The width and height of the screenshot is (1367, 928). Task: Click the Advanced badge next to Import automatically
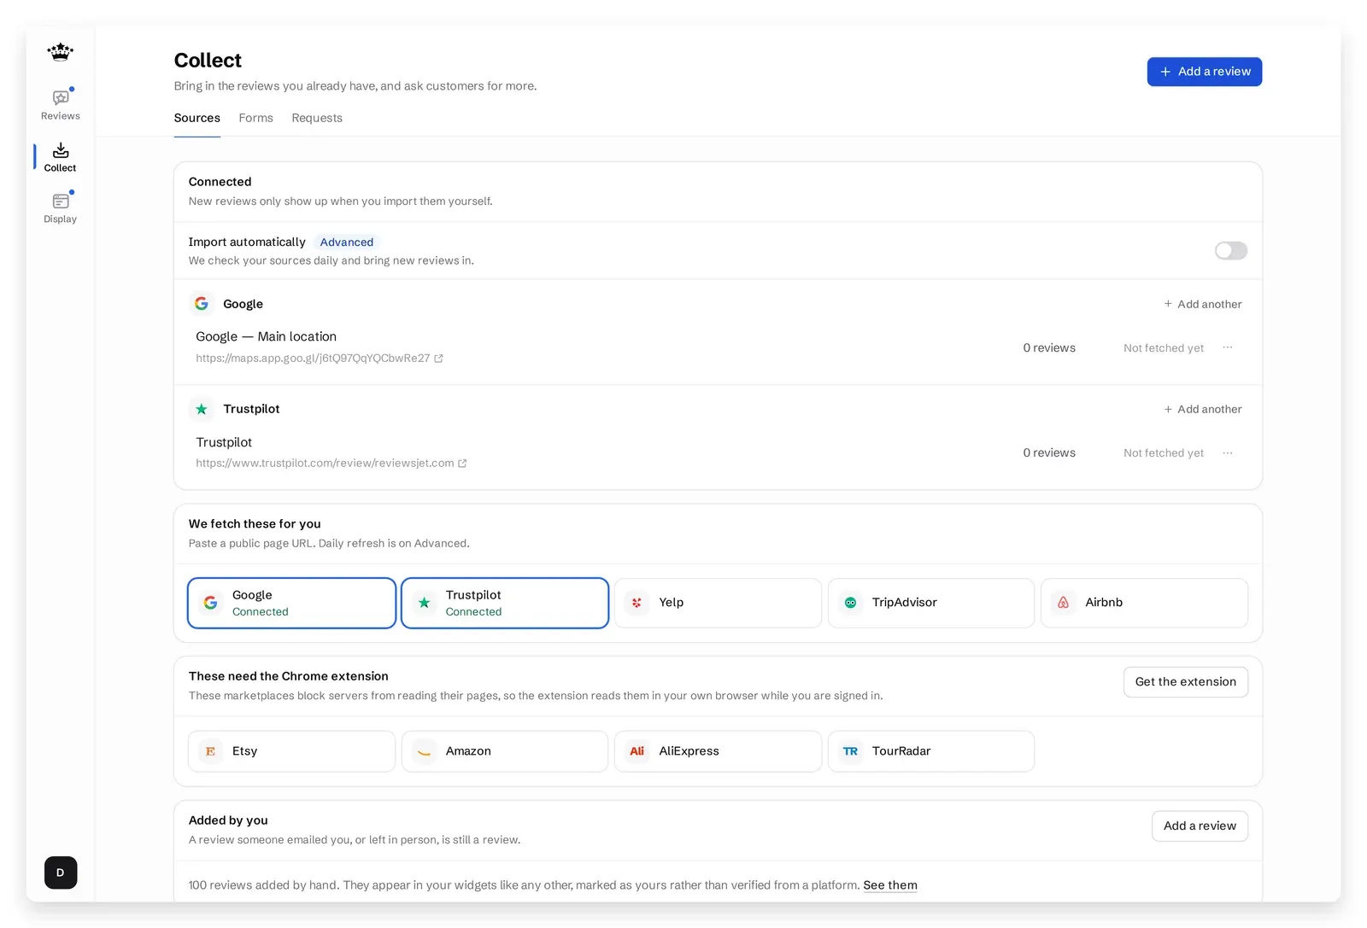pyautogui.click(x=347, y=242)
